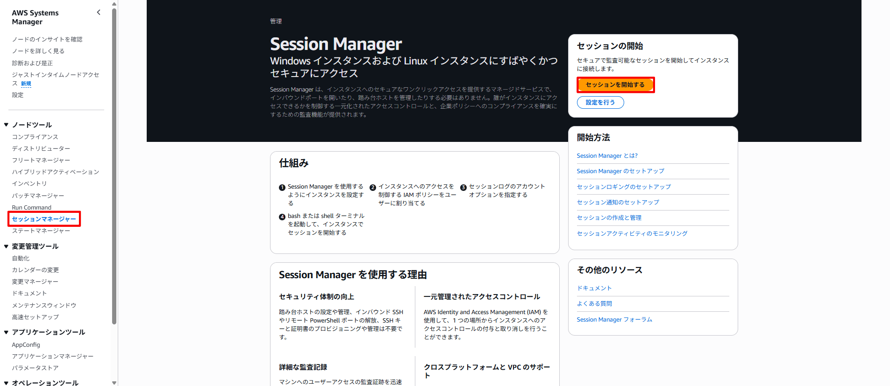The image size is (890, 386).
Task: Open カレンダーの変更 in sidebar
Action: coord(36,270)
